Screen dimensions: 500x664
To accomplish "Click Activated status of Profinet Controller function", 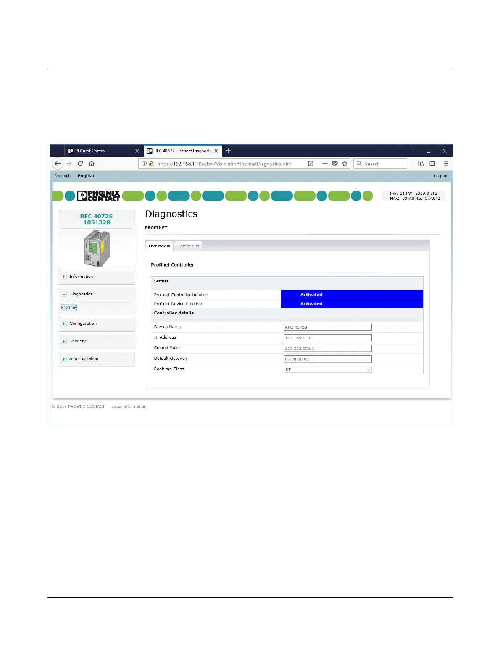I will pos(352,295).
